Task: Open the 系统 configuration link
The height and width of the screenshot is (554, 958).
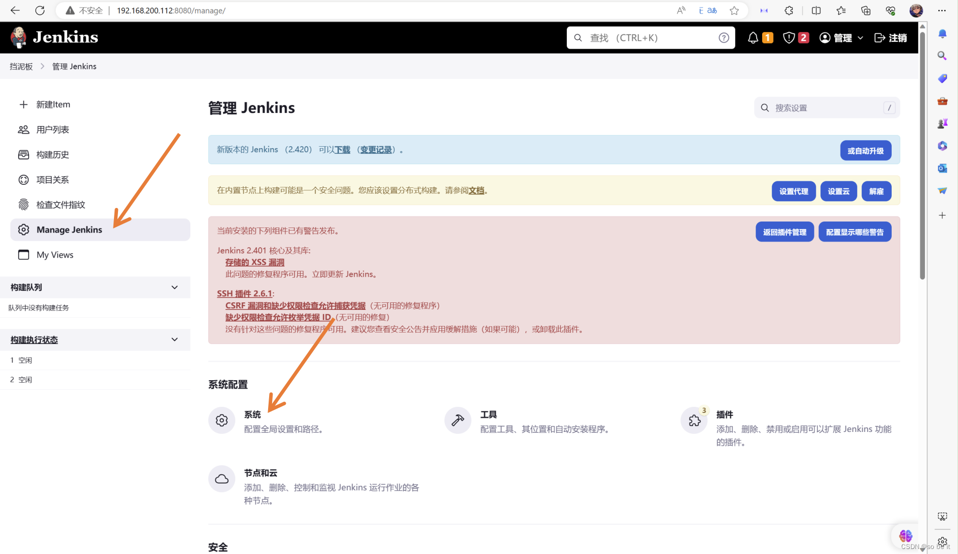Action: coord(253,414)
